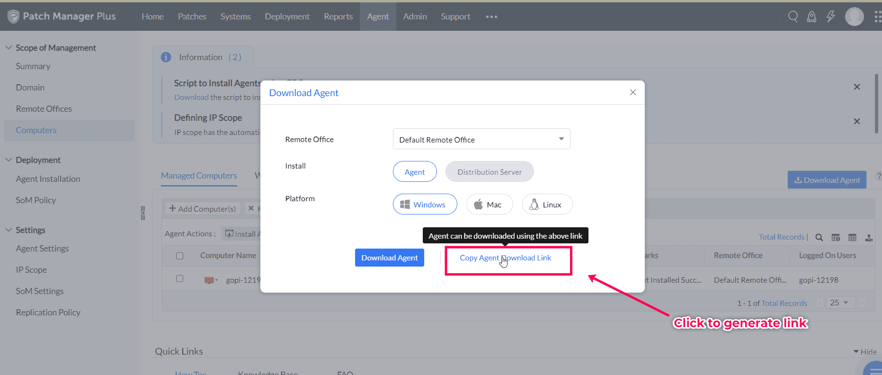Dismiss the Defining IP Scope notice

pyautogui.click(x=857, y=121)
